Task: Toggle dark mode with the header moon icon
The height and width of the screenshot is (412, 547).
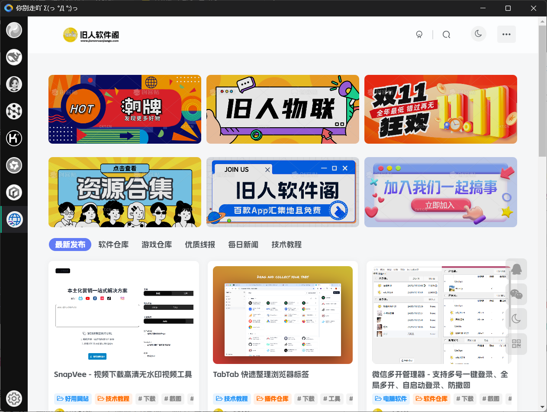Action: coord(478,33)
